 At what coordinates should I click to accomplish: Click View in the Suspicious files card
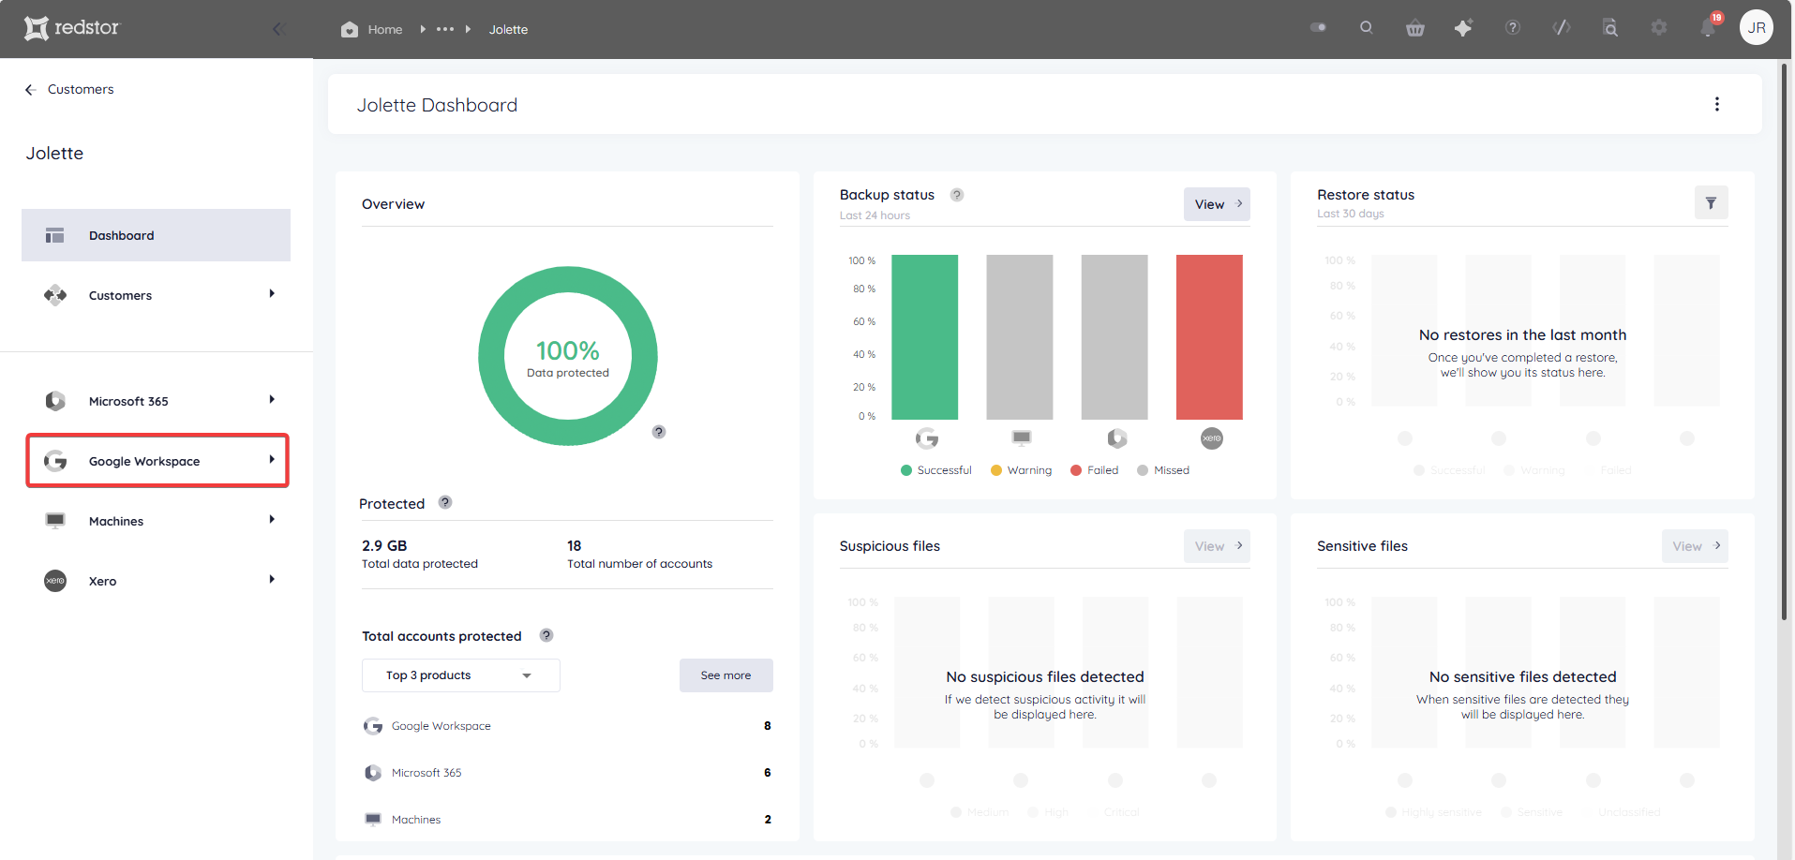(x=1217, y=546)
